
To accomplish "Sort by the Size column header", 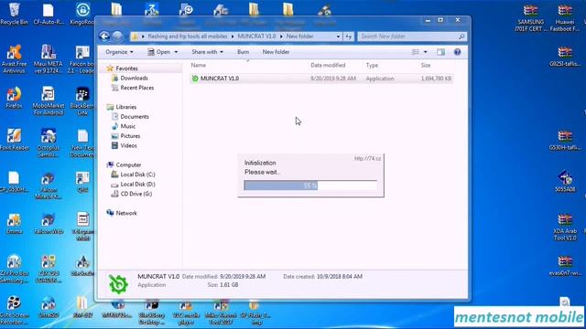I will coord(426,65).
